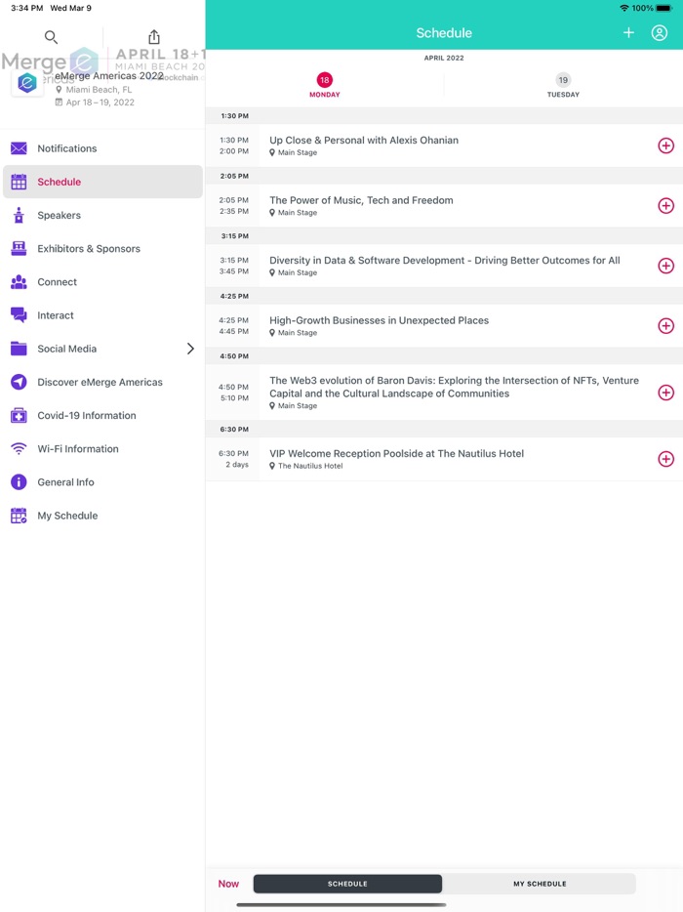The image size is (683, 912).
Task: Switch to the Tuesday day tab
Action: (x=563, y=86)
